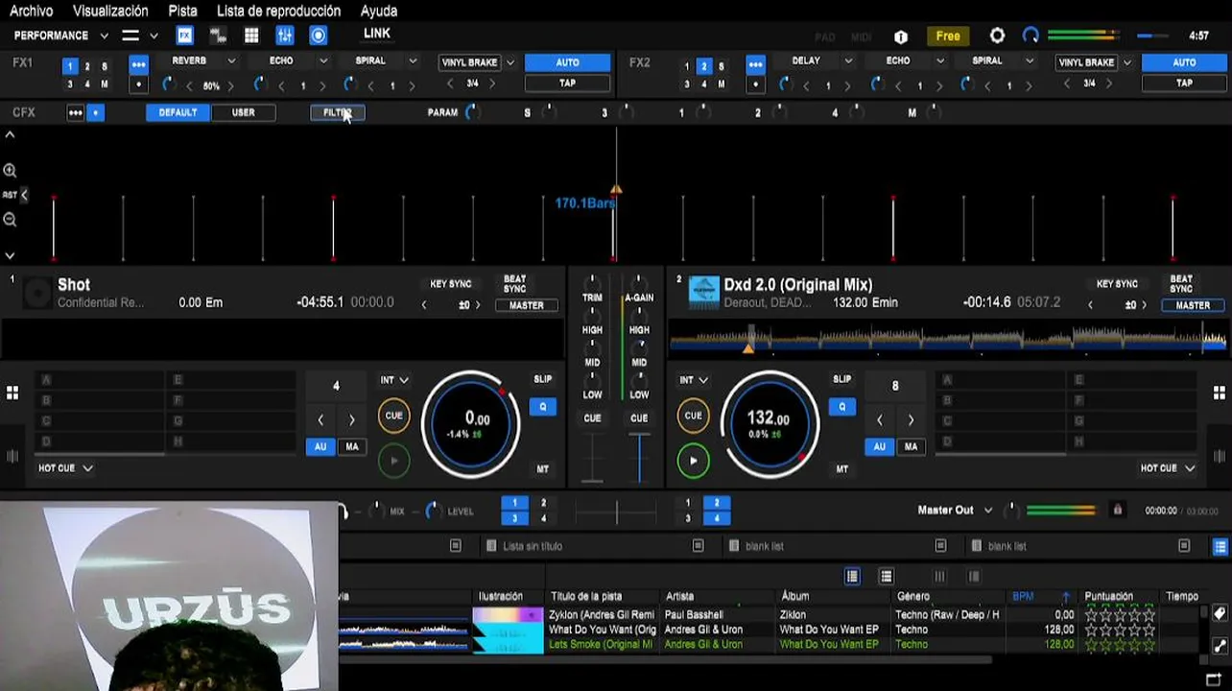Toggle Quantize Q on deck 2
Image resolution: width=1232 pixels, height=691 pixels.
(841, 407)
